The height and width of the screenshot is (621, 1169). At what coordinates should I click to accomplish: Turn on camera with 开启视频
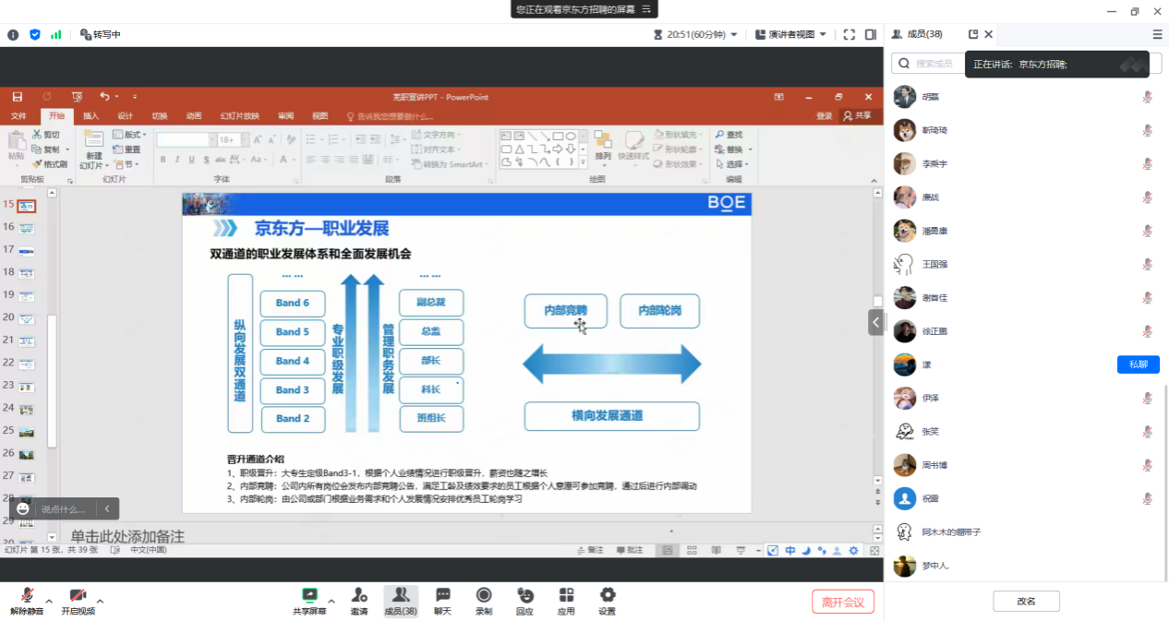pyautogui.click(x=78, y=602)
